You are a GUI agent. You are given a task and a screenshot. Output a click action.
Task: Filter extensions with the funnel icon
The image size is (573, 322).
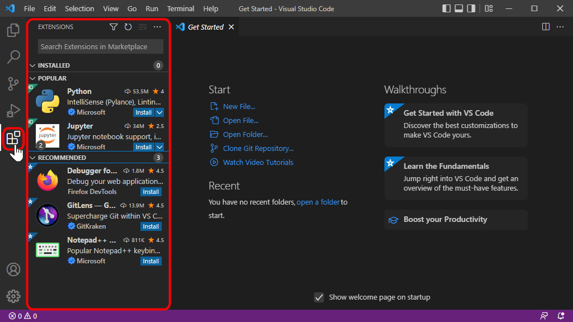point(113,27)
